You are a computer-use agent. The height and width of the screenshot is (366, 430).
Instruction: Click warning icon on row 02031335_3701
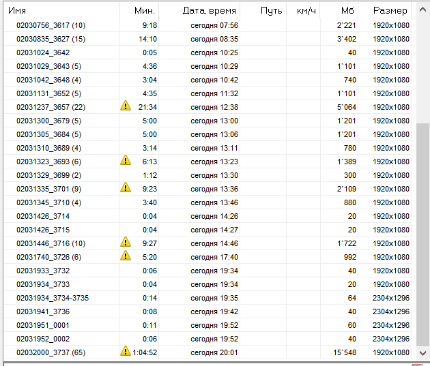125,187
